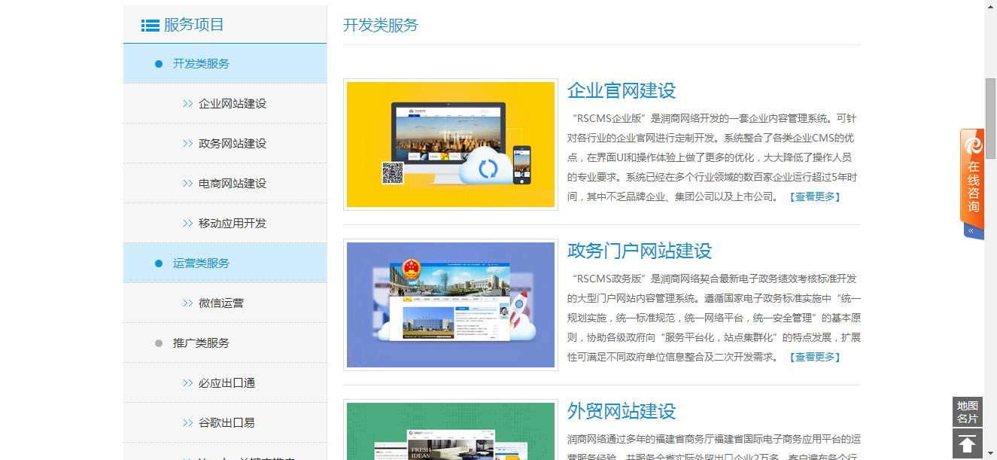Select the 运营类服务 category in sidebar
This screenshot has height=460, width=997.
tap(225, 264)
